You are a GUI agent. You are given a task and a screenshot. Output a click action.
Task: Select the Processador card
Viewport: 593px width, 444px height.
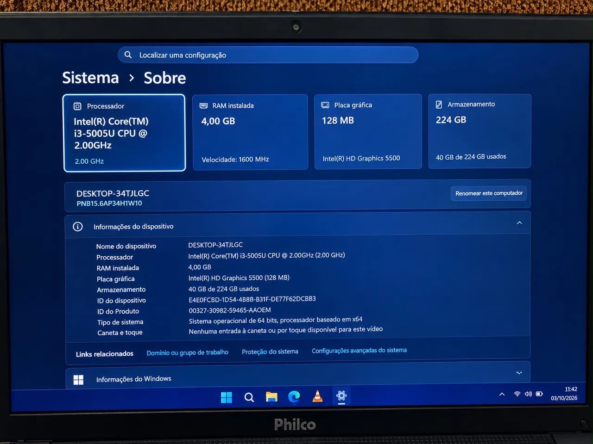[124, 133]
